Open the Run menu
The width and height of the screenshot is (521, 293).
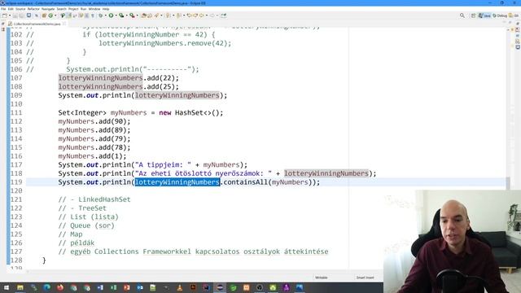83,9
